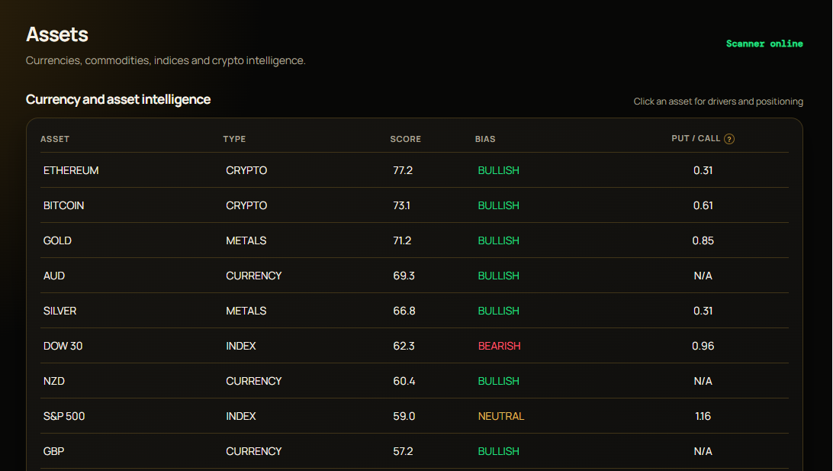Click DOW 30's 0.96 put/call ratio
The height and width of the screenshot is (471, 833).
click(x=703, y=346)
